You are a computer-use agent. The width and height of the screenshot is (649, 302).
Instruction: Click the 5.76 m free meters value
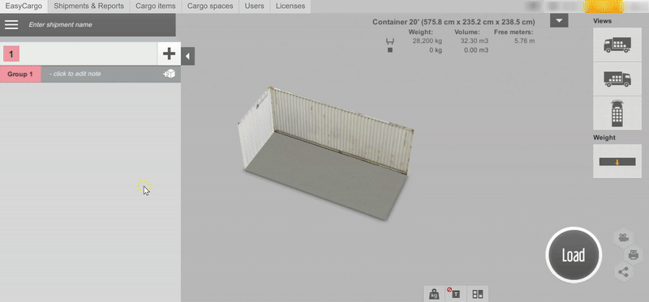tap(524, 41)
